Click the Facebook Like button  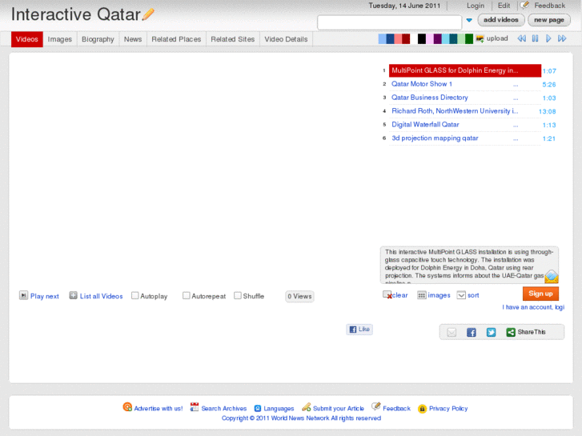coord(359,329)
